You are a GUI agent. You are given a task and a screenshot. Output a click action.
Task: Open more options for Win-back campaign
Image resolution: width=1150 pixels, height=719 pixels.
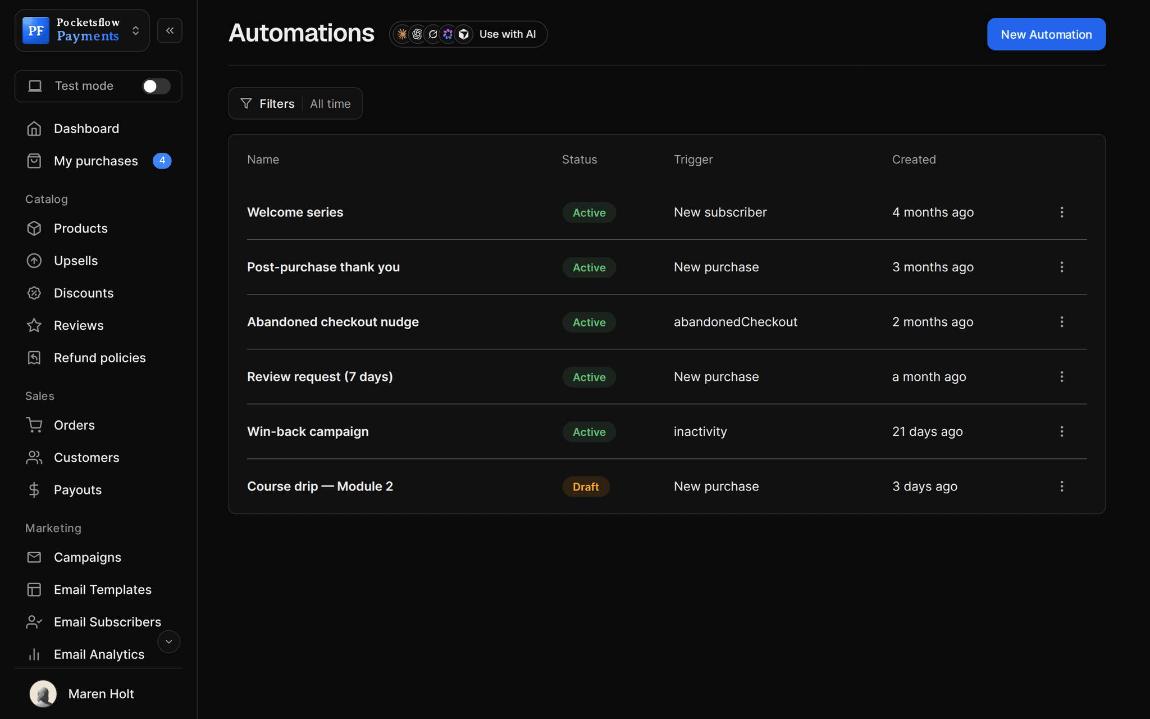tap(1061, 432)
